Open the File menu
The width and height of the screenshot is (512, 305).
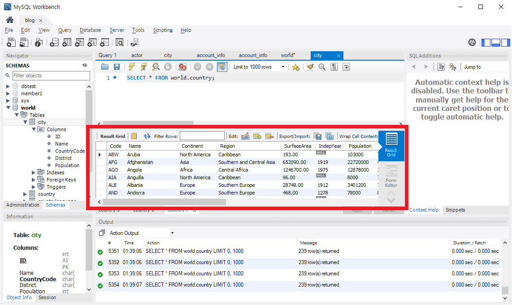click(9, 30)
